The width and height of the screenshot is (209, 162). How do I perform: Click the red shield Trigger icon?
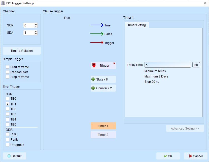pyautogui.click(x=94, y=65)
